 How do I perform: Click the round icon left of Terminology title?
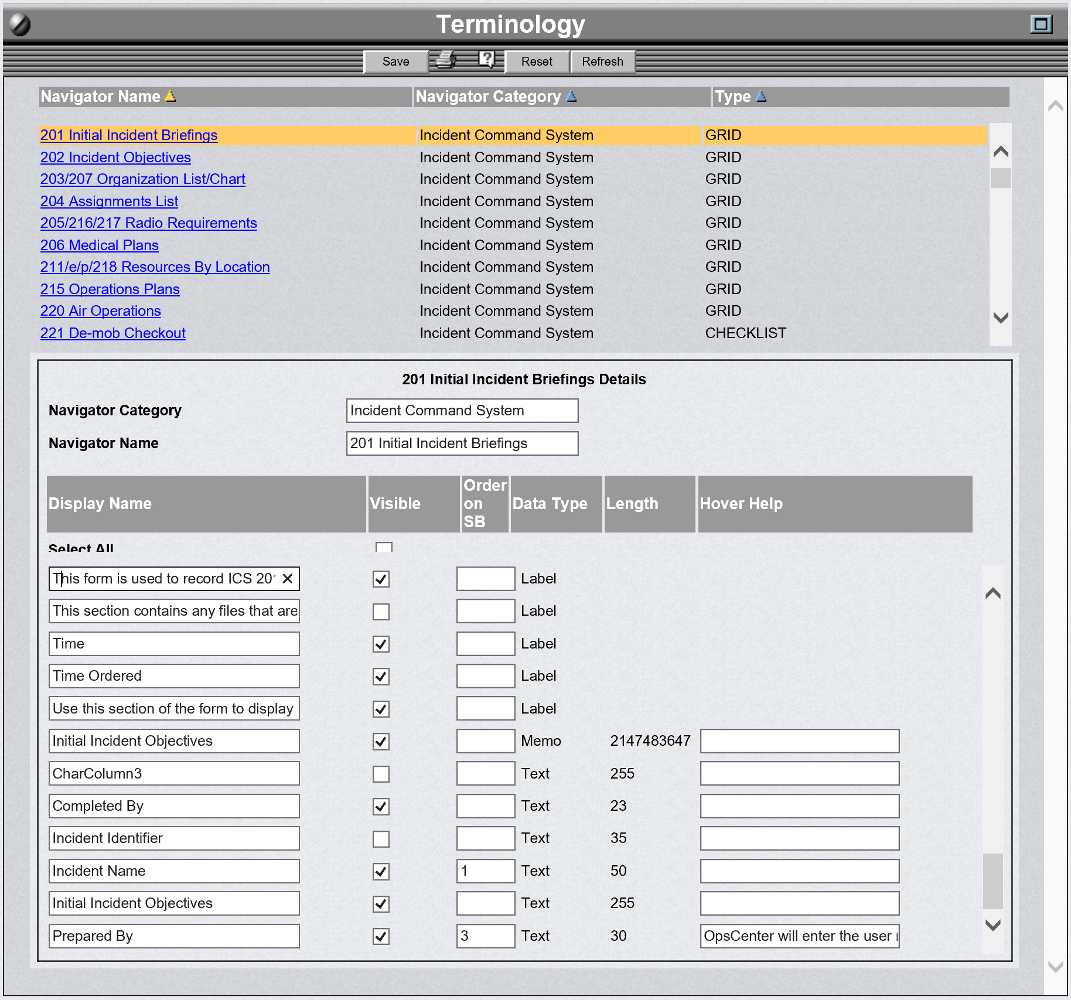pyautogui.click(x=20, y=25)
